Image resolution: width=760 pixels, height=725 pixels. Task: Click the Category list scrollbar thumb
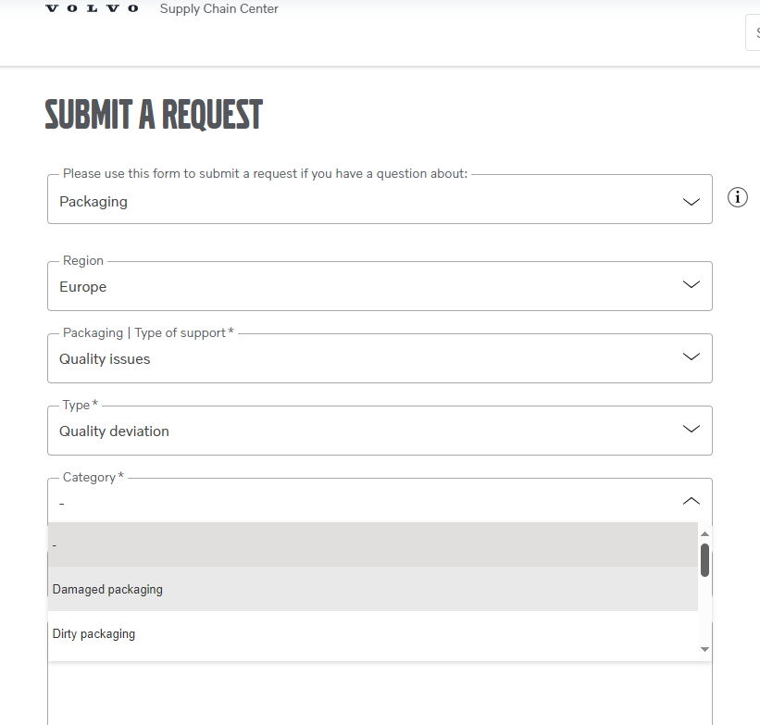(704, 560)
